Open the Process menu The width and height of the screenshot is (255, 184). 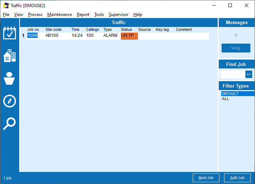35,15
